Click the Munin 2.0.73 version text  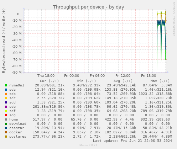(x=88, y=145)
